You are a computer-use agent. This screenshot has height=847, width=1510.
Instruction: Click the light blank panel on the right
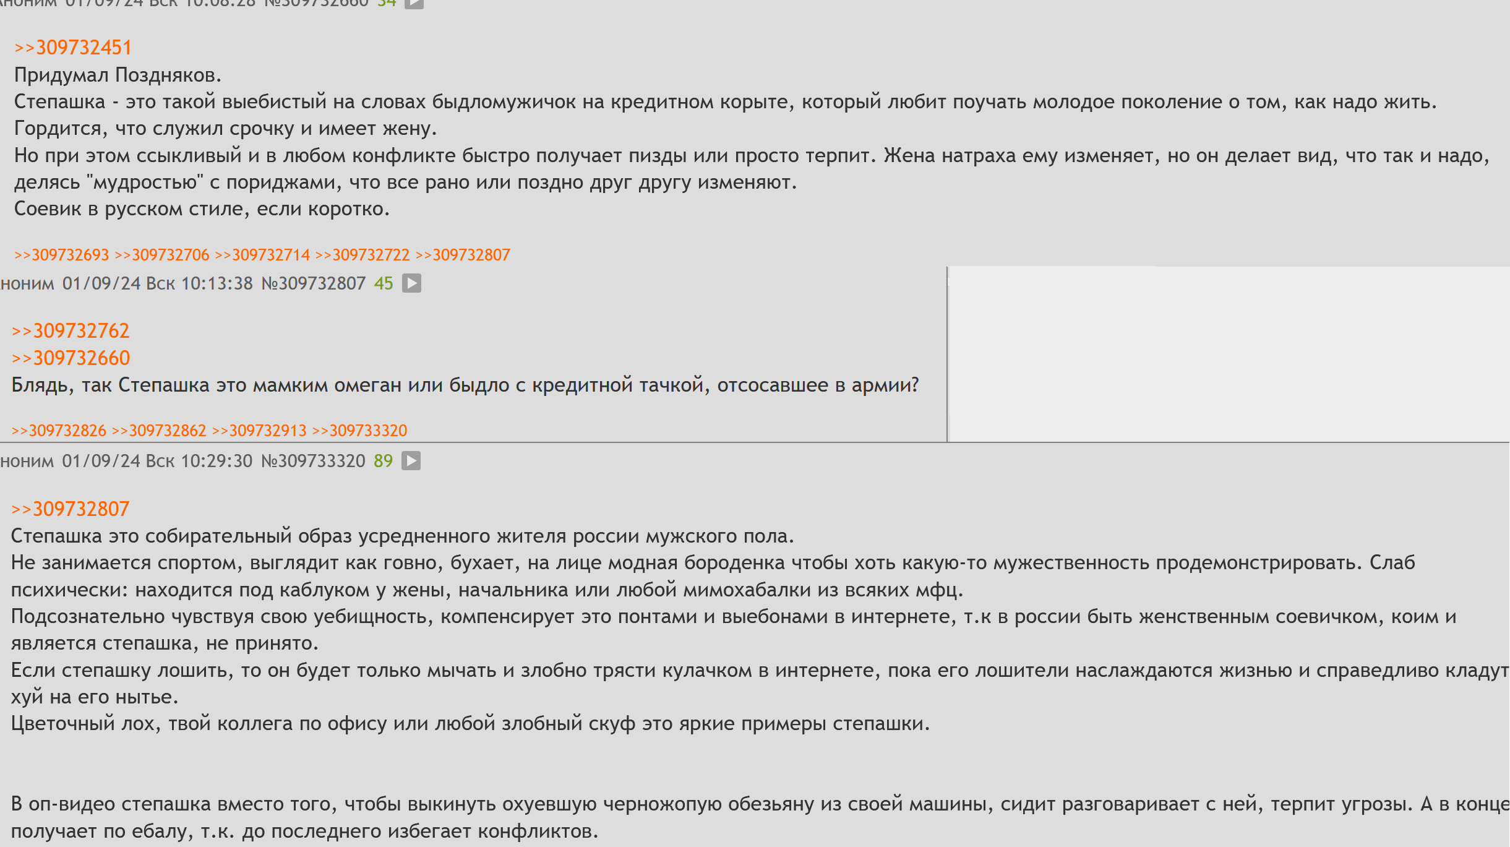[x=1228, y=354]
